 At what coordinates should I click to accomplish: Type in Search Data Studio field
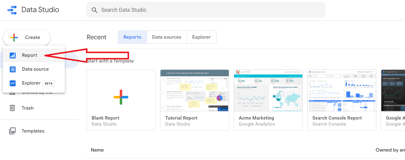pos(208,10)
